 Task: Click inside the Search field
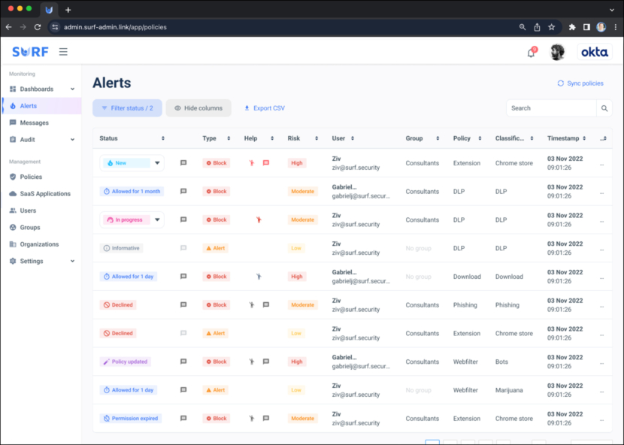551,107
